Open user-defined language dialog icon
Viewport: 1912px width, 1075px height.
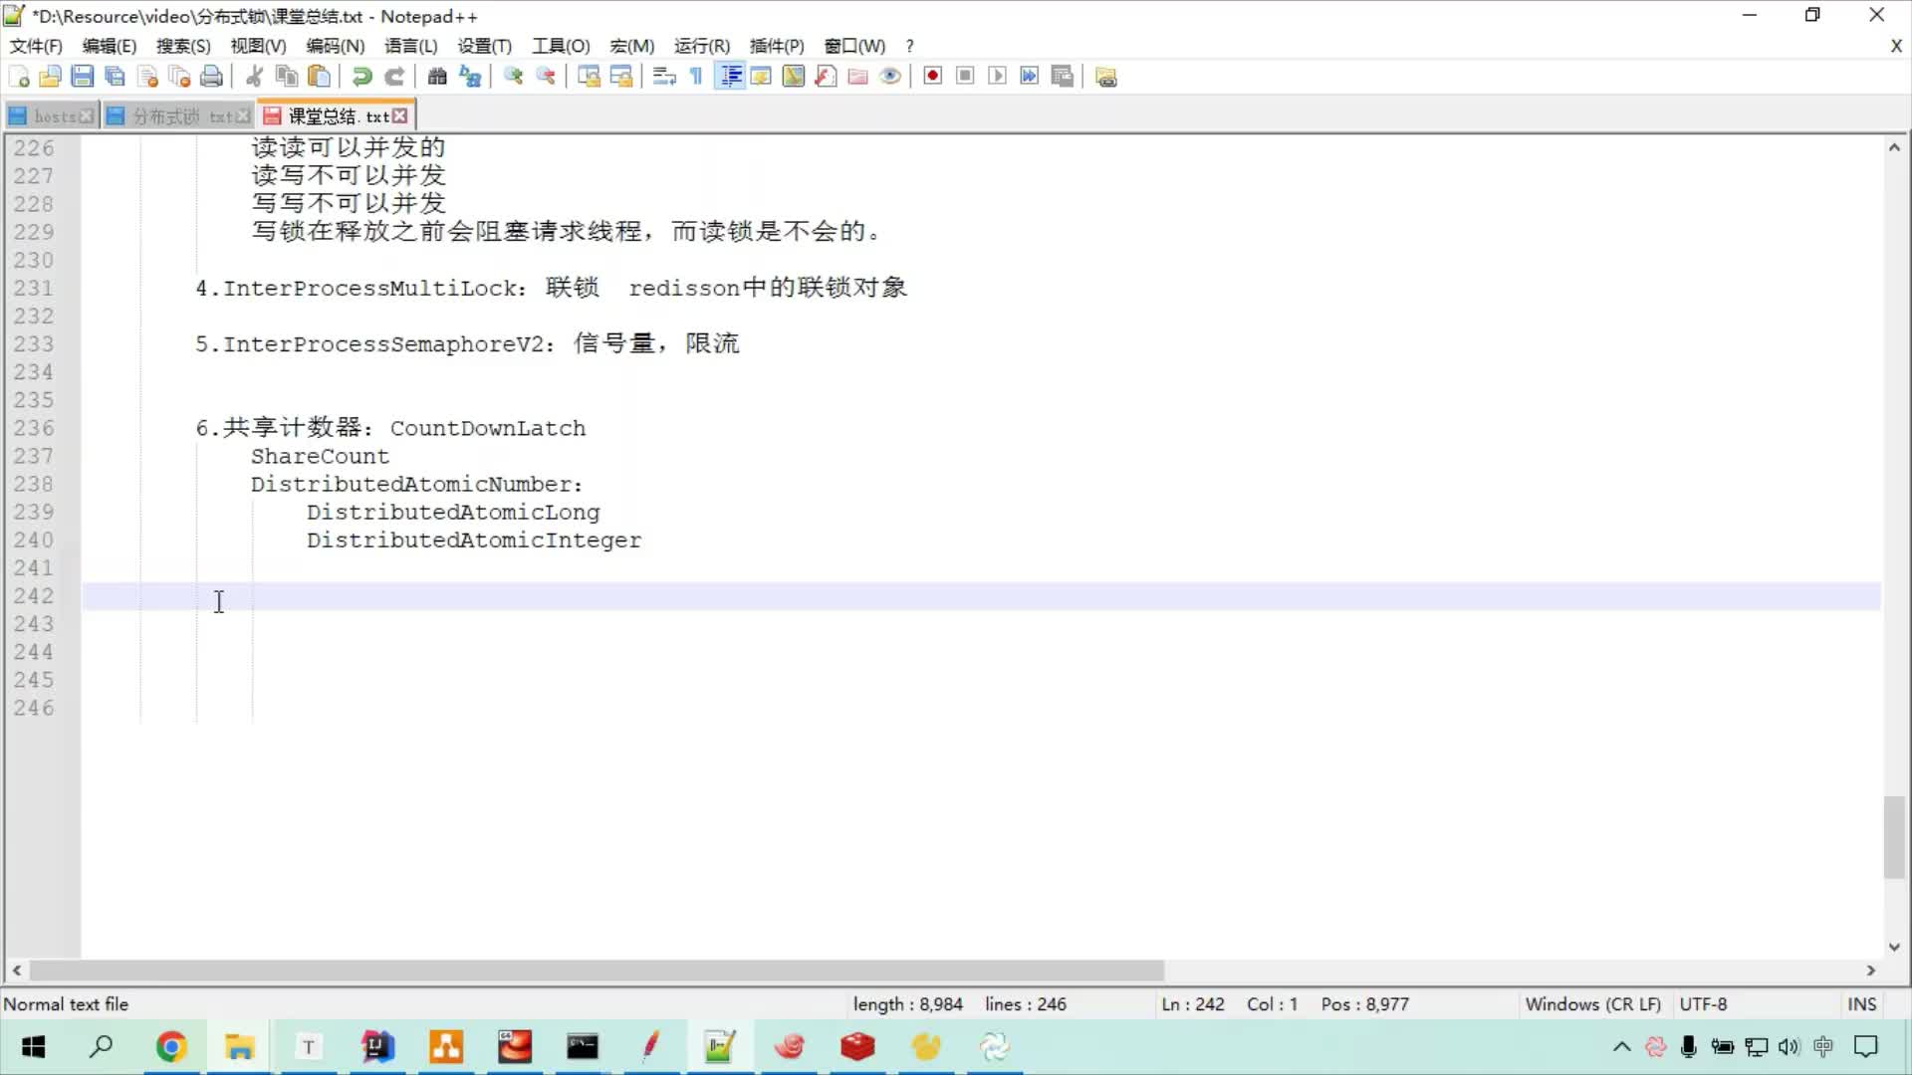click(761, 77)
